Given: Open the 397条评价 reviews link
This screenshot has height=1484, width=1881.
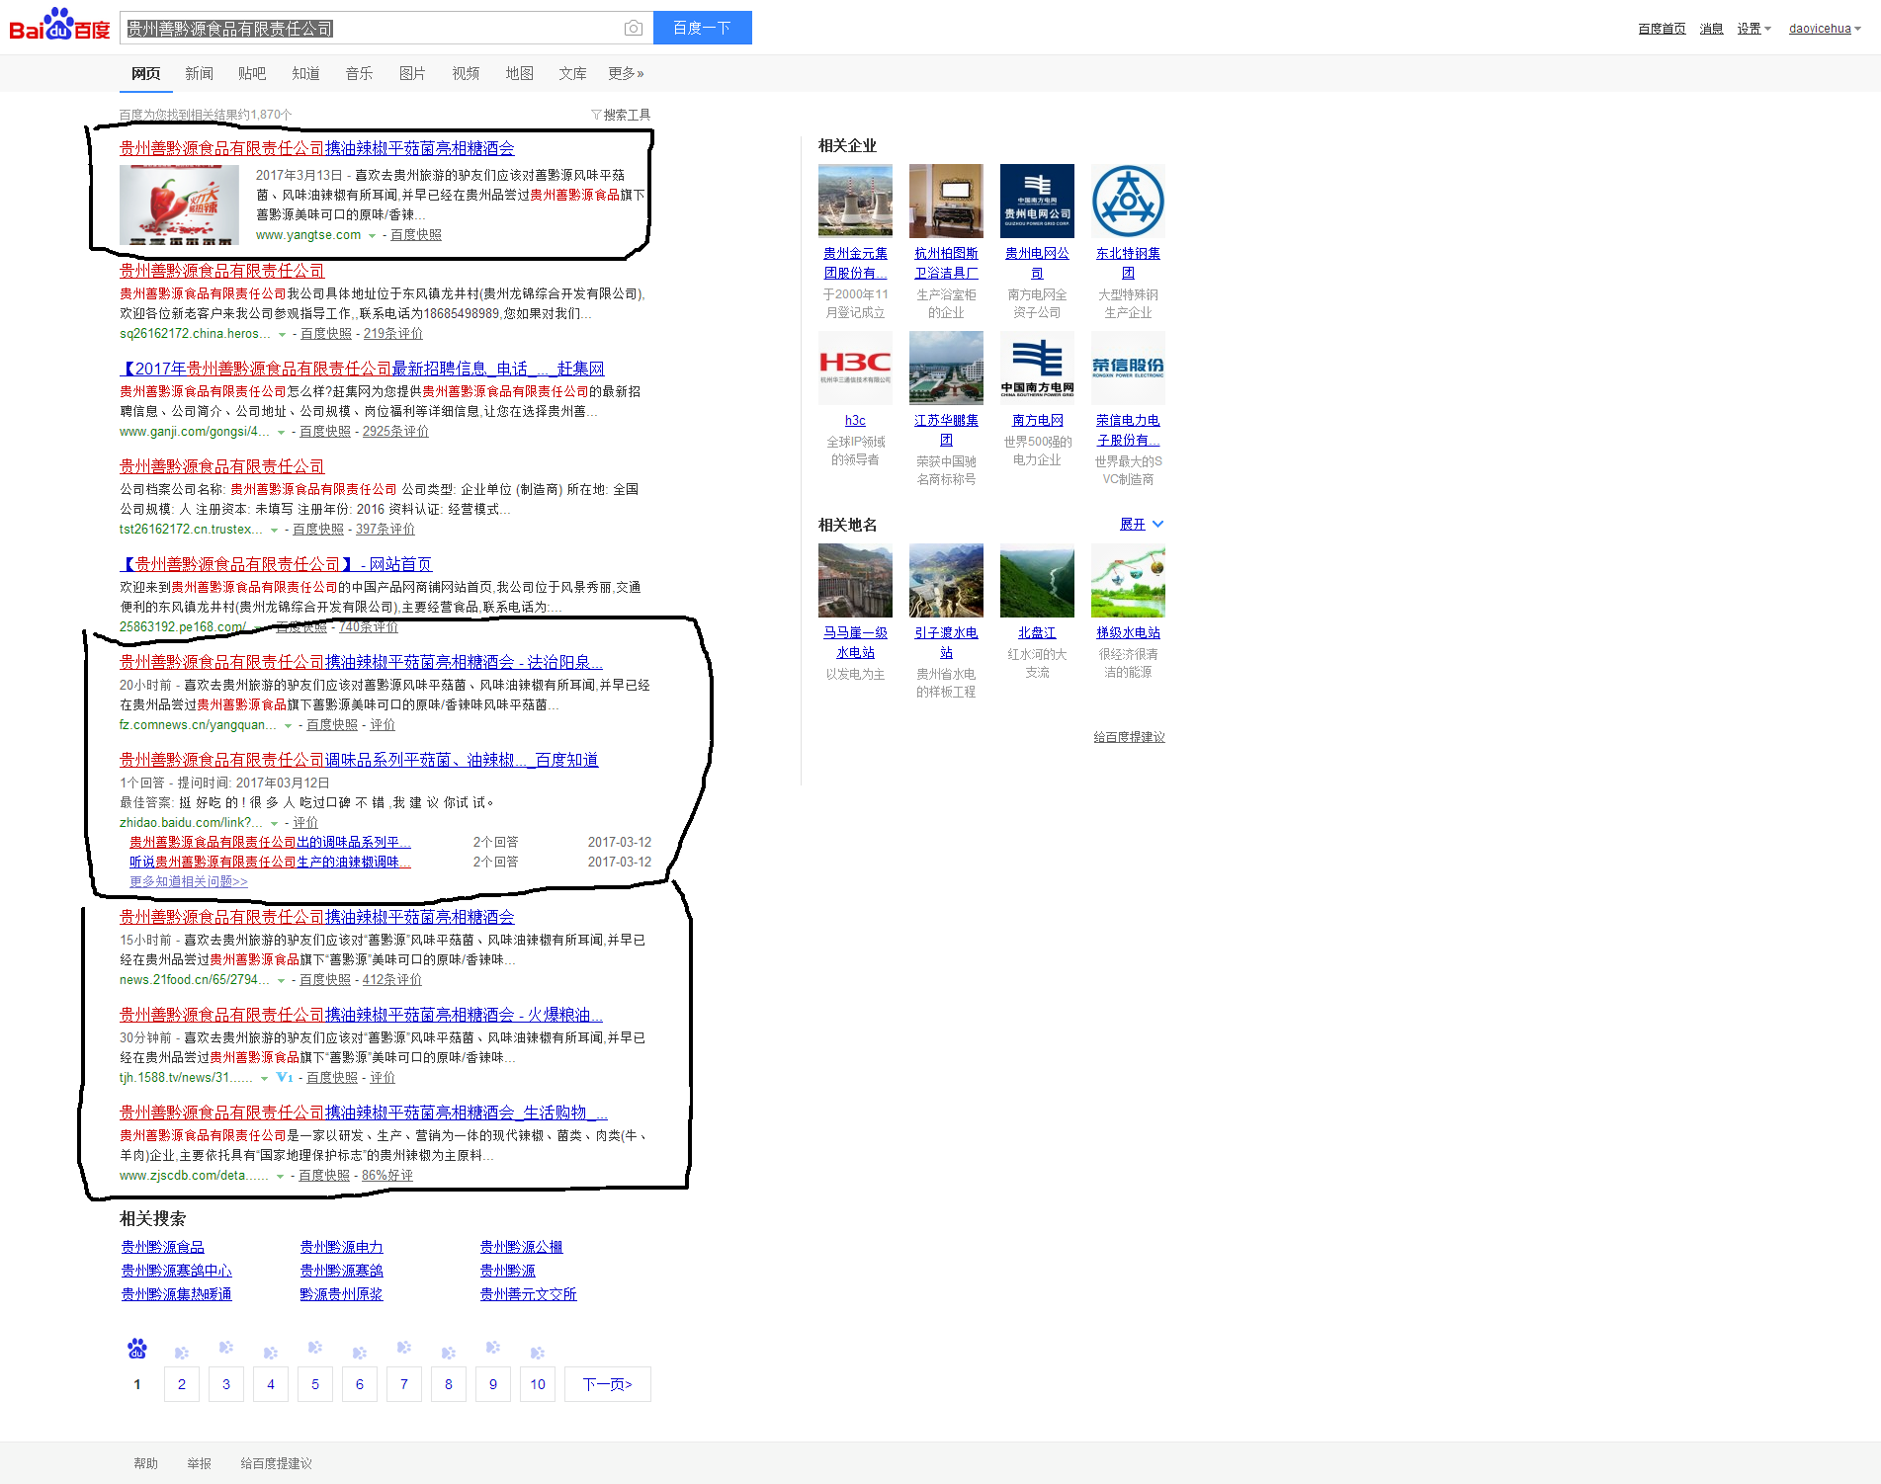Looking at the screenshot, I should coord(385,530).
